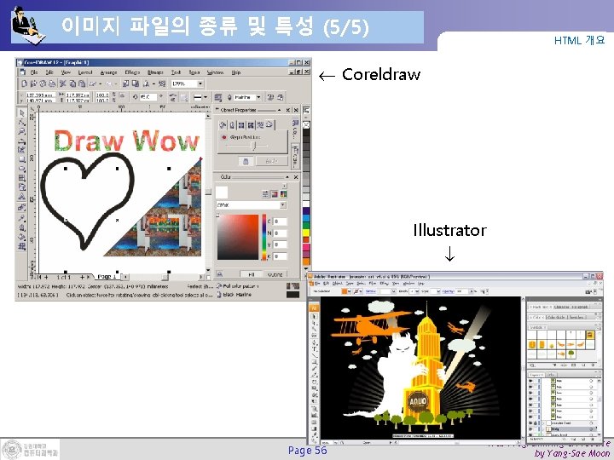Switch to the Color Guide tab in Illustrator
Image resolution: width=614 pixels, height=460 pixels.
pyautogui.click(x=556, y=317)
